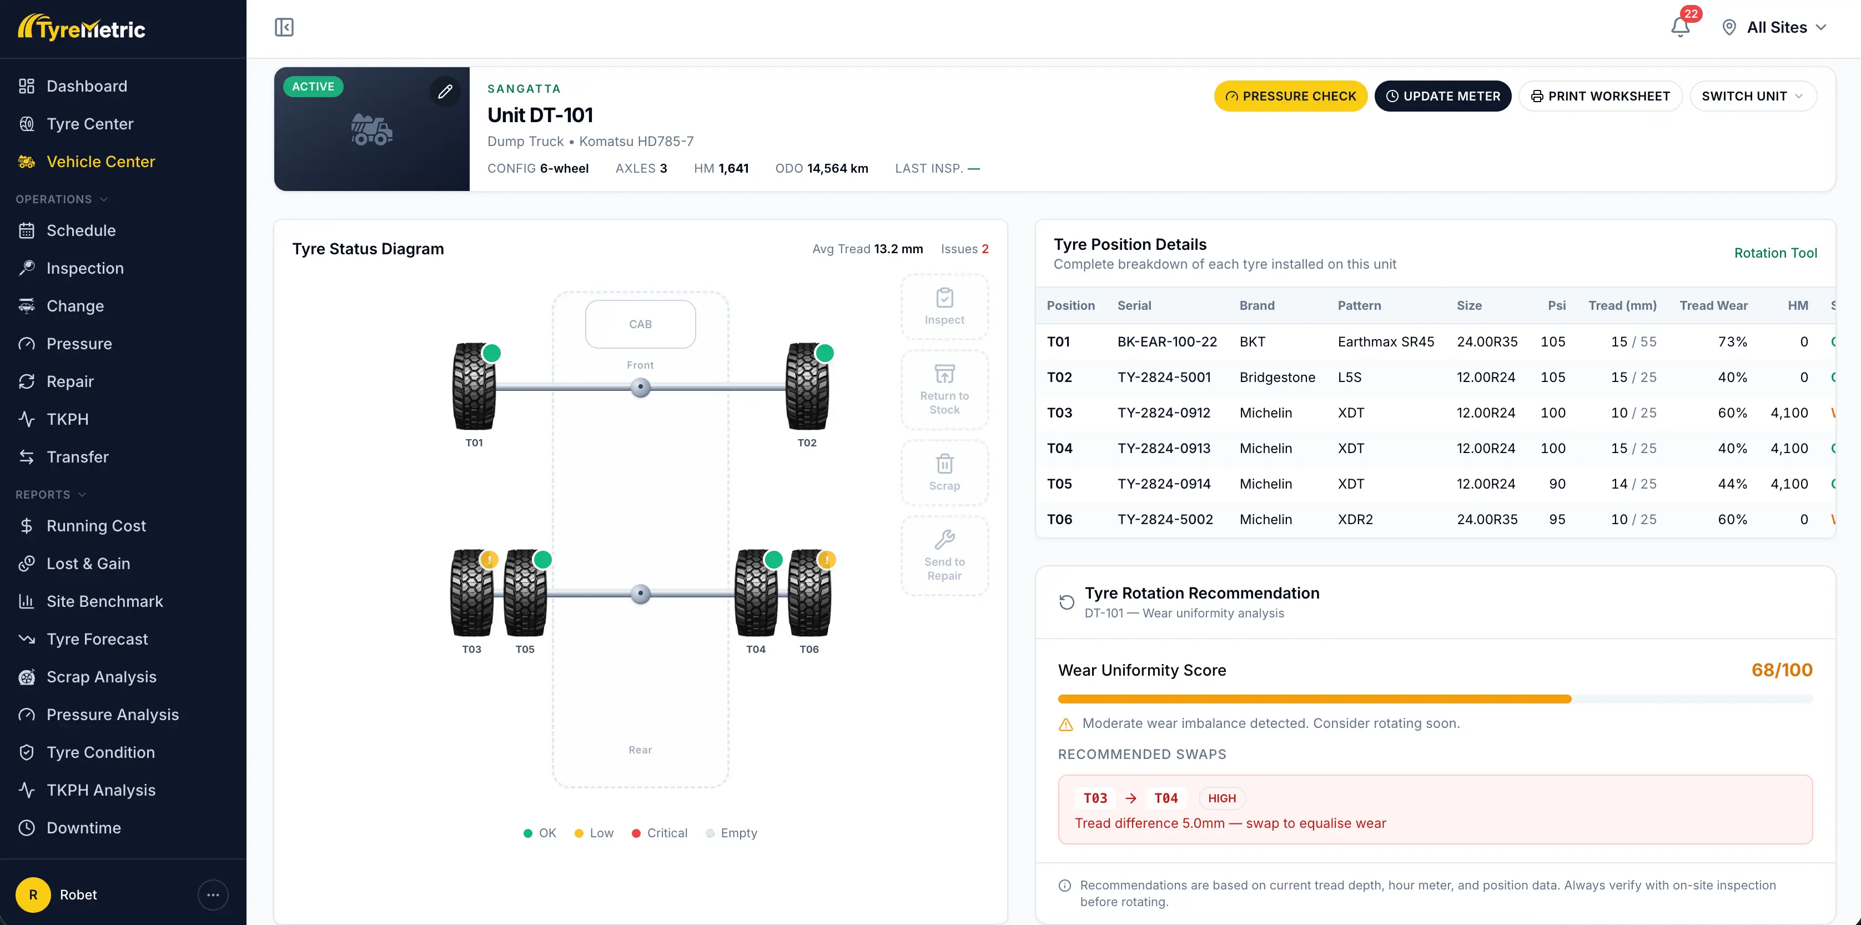Click the Send to Repair wrench icon
The height and width of the screenshot is (925, 1861).
[x=944, y=539]
